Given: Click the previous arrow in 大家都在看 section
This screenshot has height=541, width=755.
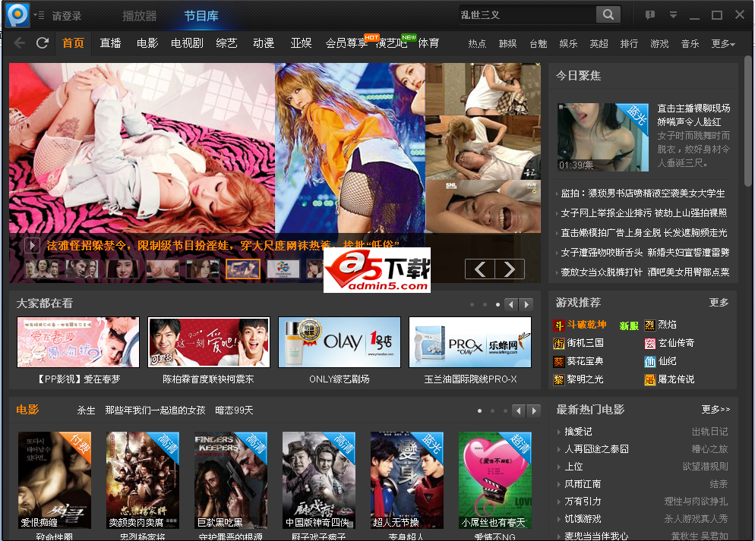Looking at the screenshot, I should pyautogui.click(x=510, y=304).
